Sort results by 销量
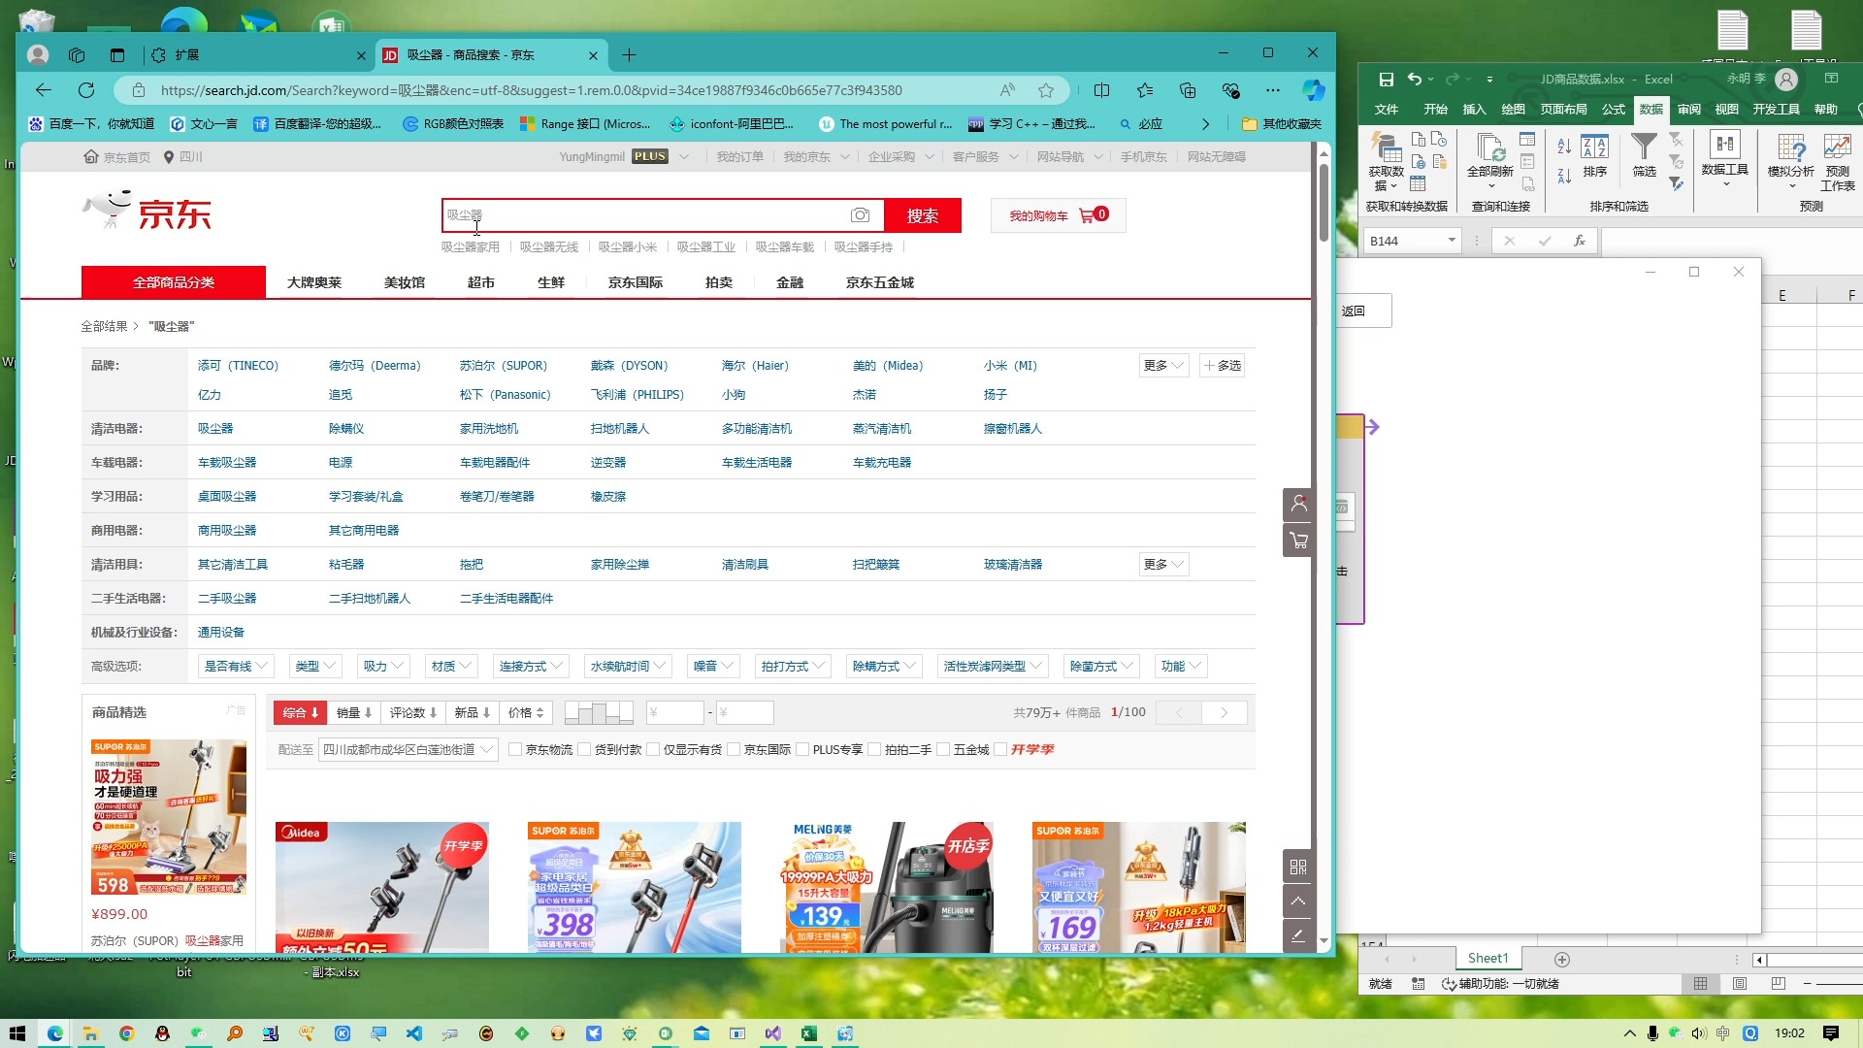 click(354, 713)
